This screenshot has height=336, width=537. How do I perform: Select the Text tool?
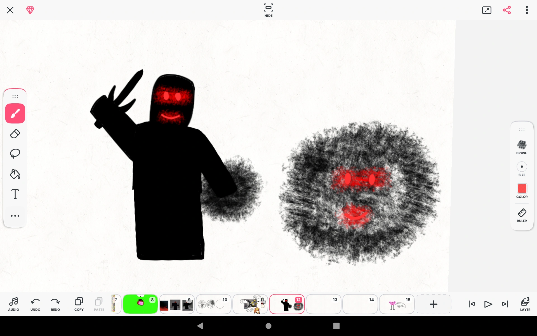[x=15, y=194]
